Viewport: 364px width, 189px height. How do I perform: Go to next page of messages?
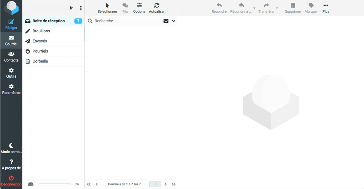(166, 184)
